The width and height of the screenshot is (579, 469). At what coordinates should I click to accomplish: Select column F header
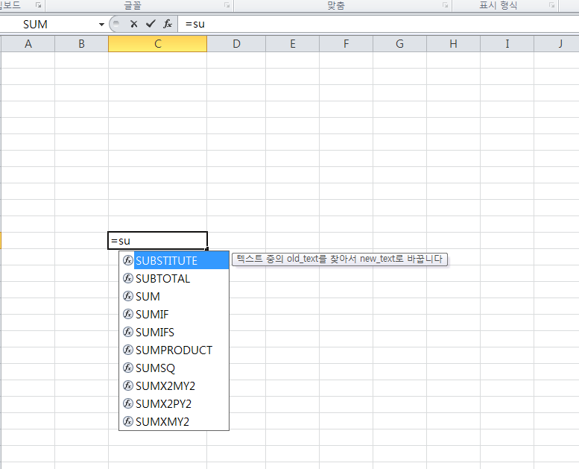click(346, 44)
